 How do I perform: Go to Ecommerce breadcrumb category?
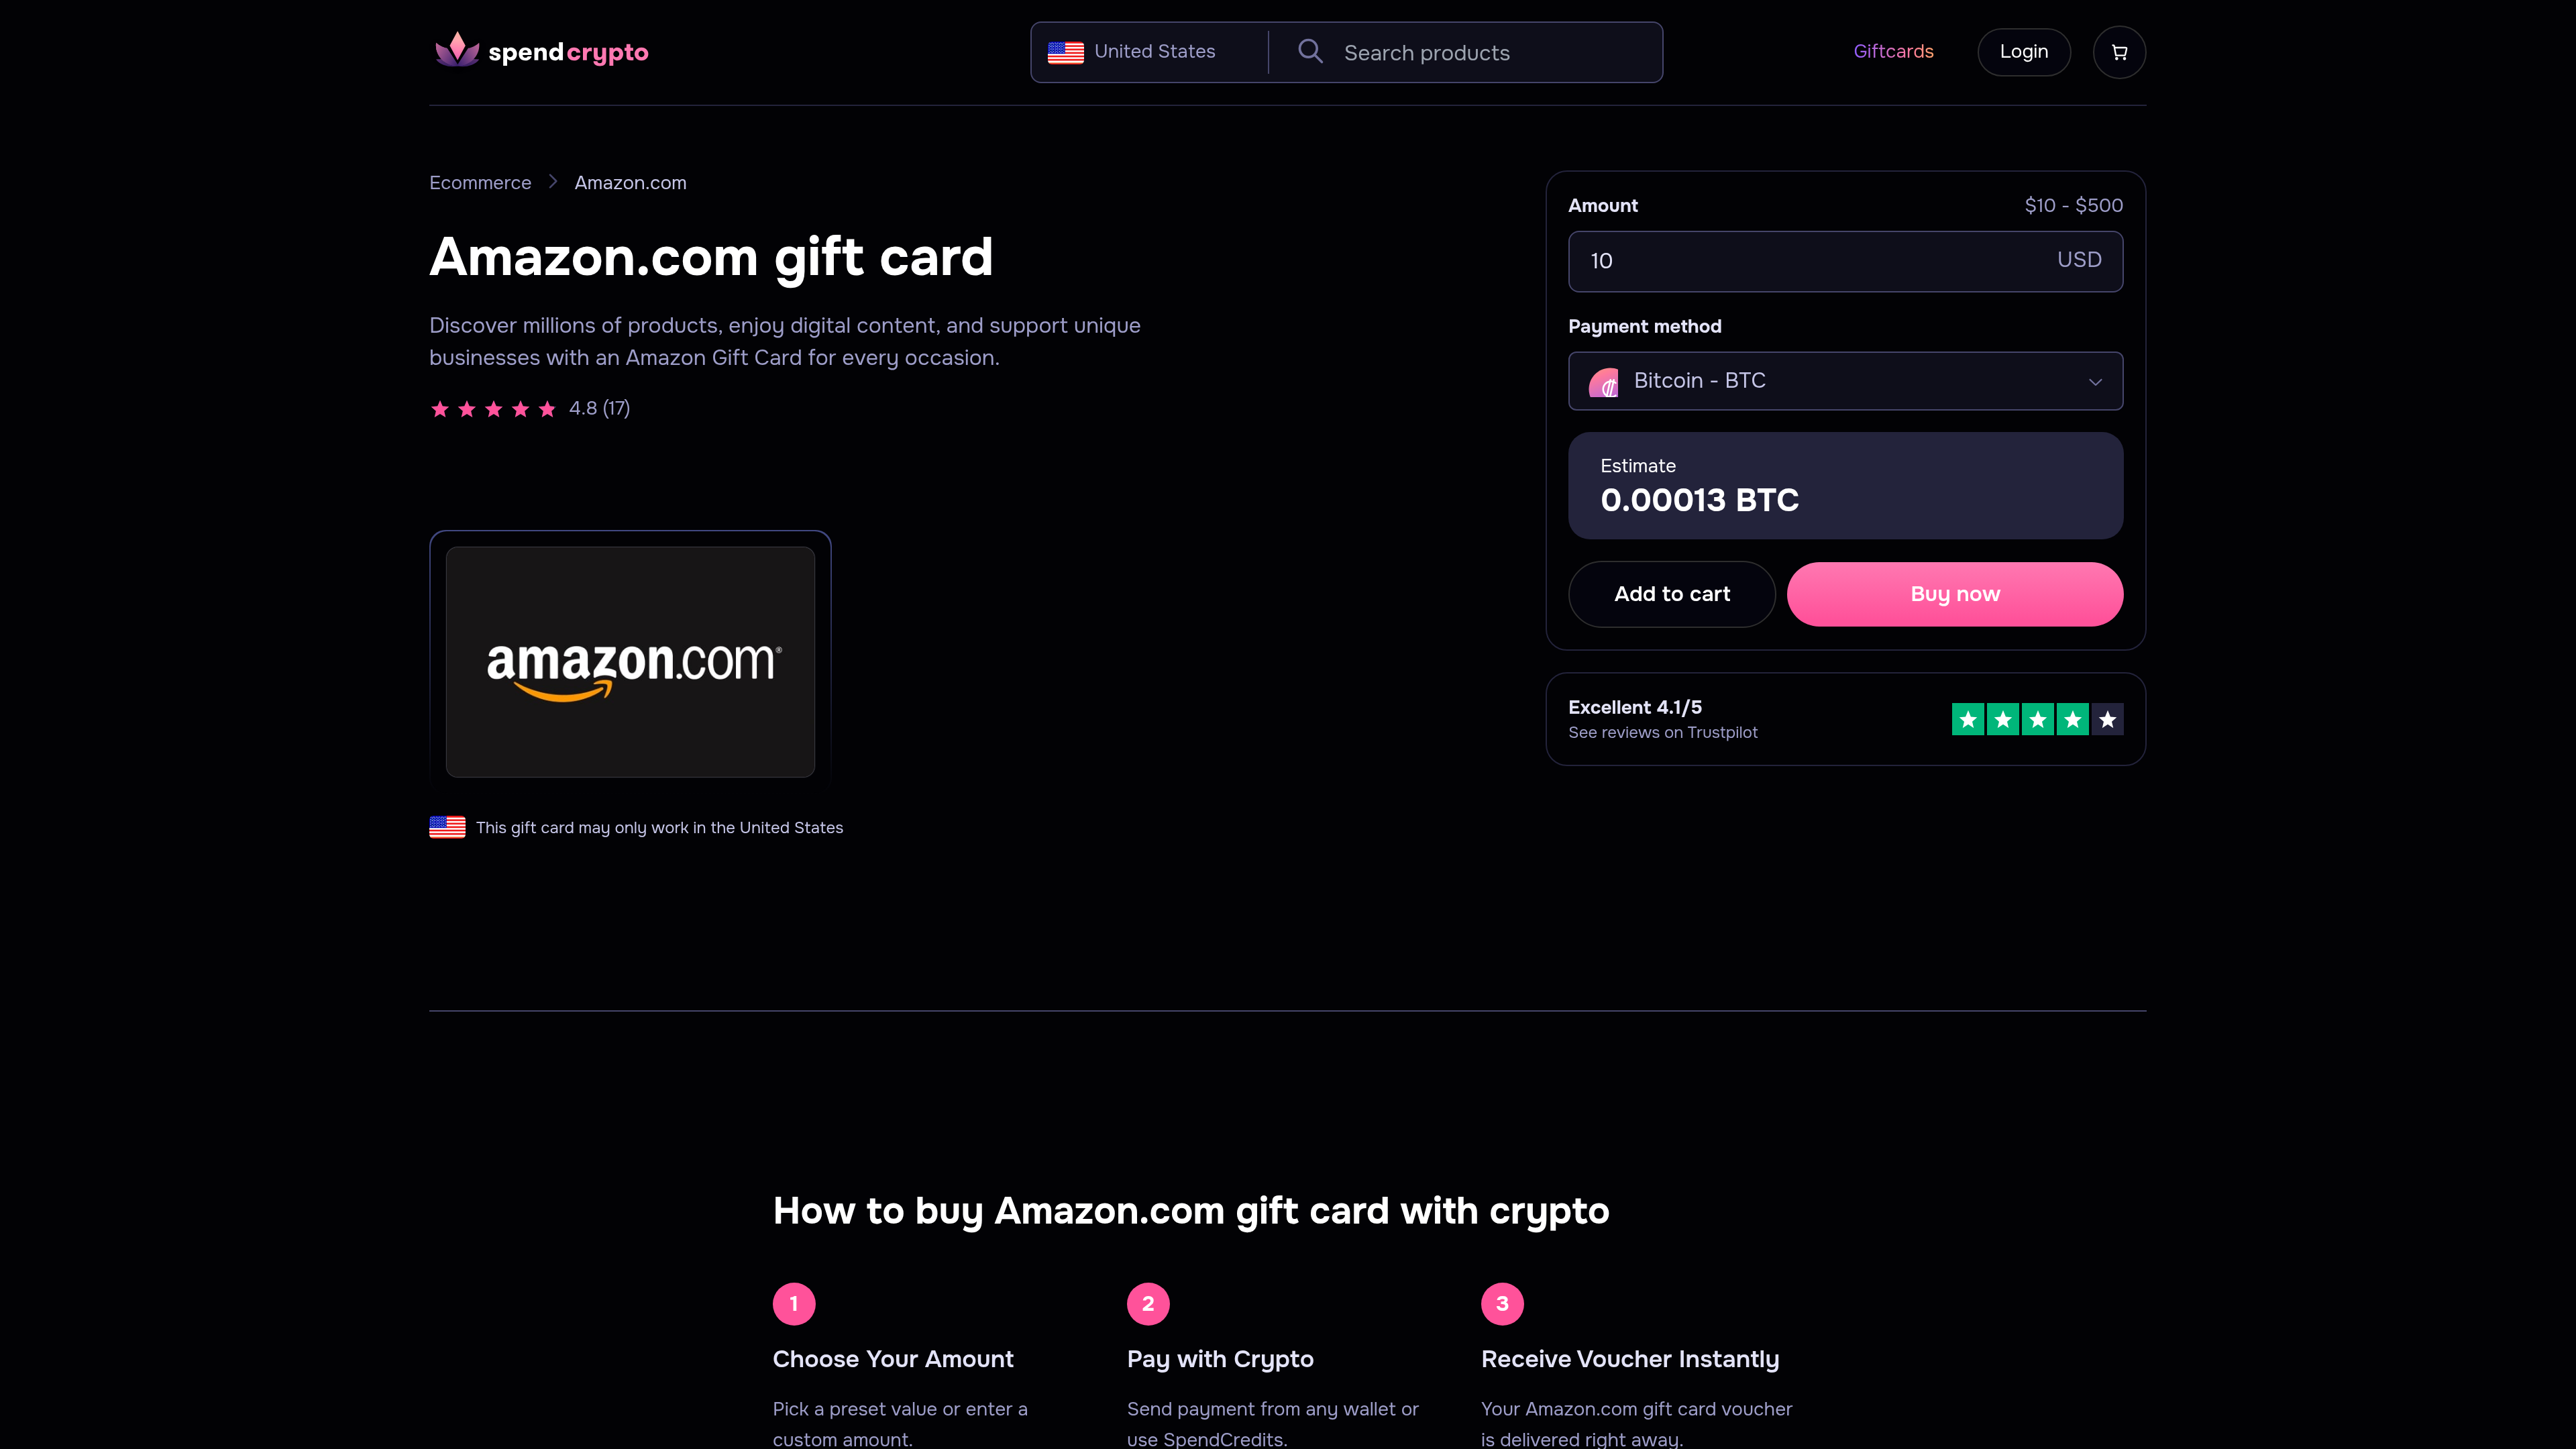480,182
